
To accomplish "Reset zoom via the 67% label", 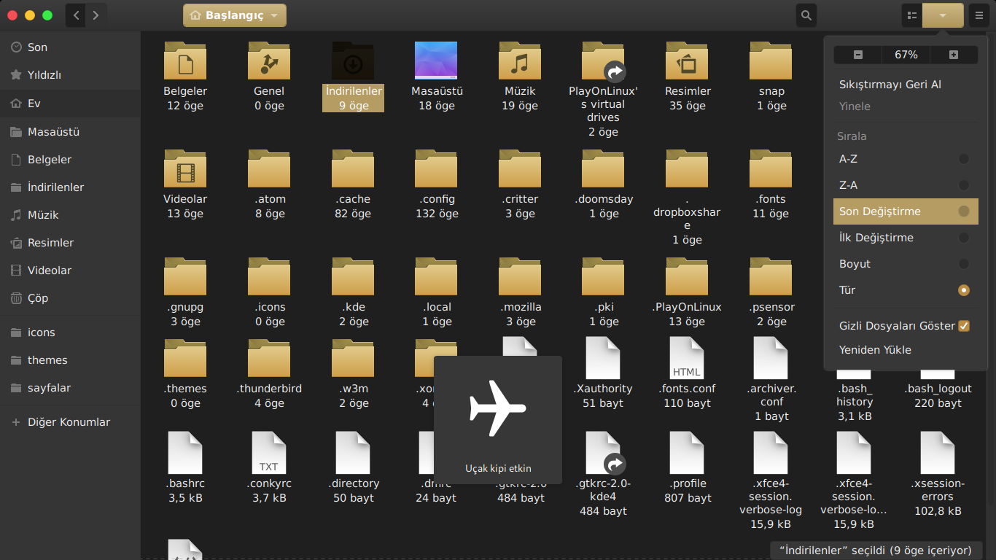I will pos(906,55).
